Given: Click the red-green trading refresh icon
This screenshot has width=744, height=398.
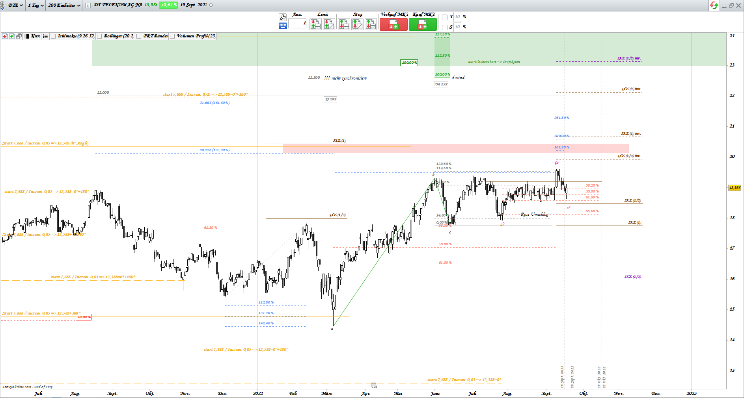Looking at the screenshot, I should click(x=714, y=5).
